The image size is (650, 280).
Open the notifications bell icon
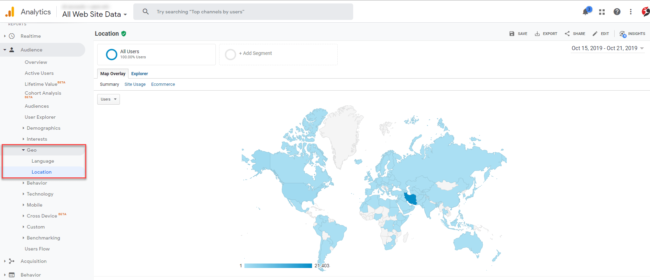(586, 12)
